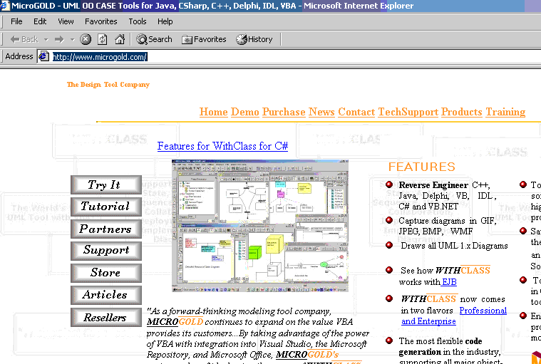Click the Stop loading toolbar icon
This screenshot has height=364, width=541.
click(86, 39)
